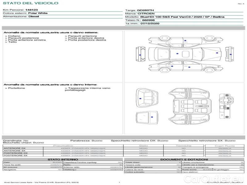Click the STATO INTERNO section header

pos(63,159)
